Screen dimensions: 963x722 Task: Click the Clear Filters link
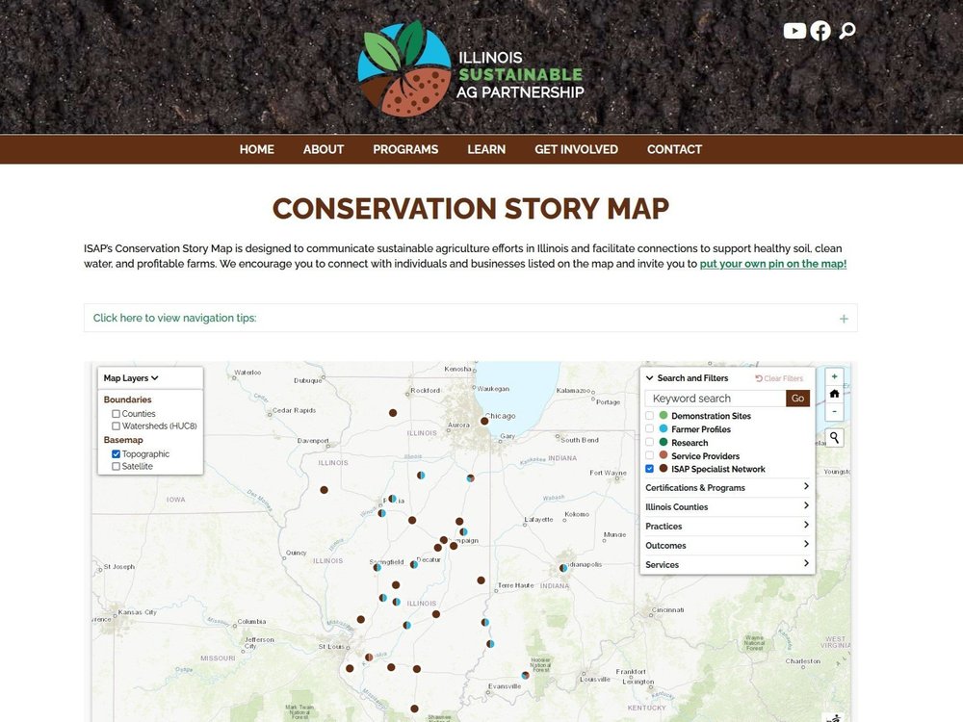coord(779,378)
